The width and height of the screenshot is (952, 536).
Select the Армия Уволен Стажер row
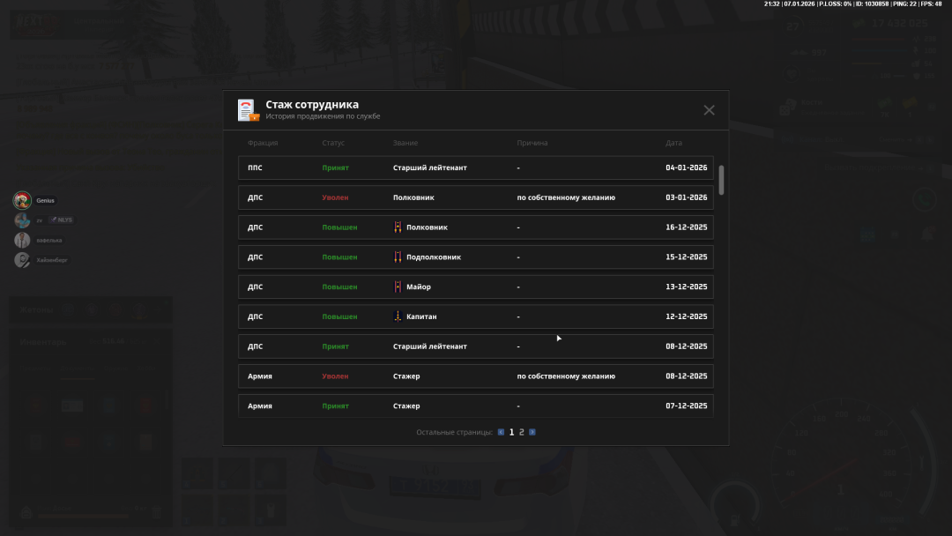point(476,376)
